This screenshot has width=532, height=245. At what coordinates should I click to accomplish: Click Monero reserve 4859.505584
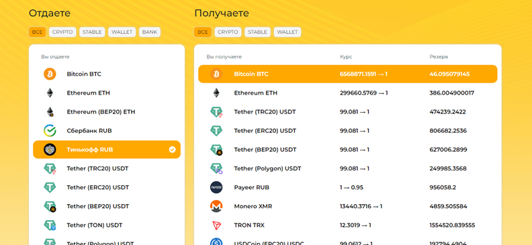pyautogui.click(x=448, y=206)
